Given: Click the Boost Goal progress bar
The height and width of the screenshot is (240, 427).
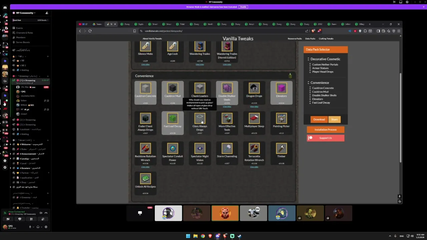Looking at the screenshot, I should [x=30, y=20].
